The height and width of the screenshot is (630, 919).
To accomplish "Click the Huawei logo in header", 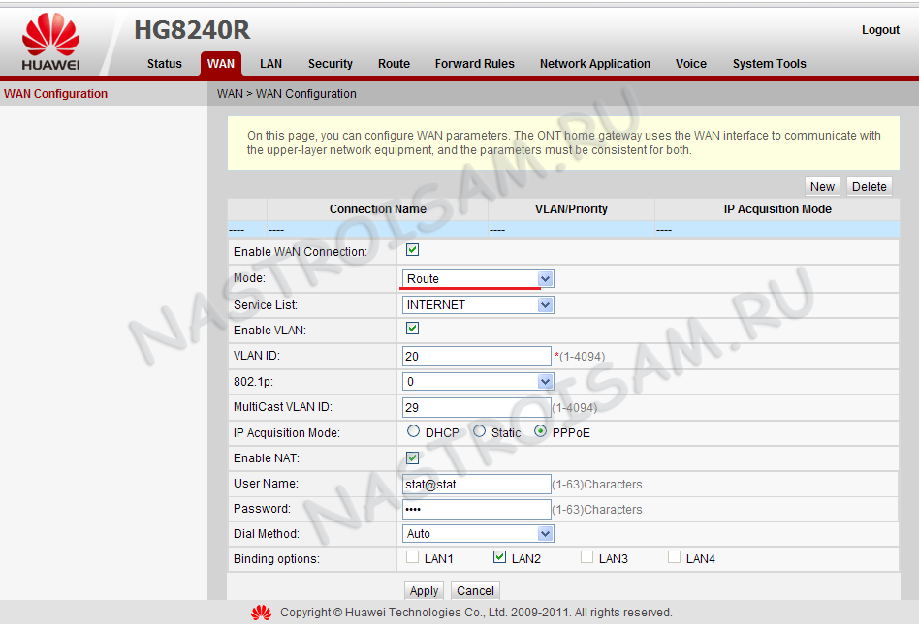I will pos(50,44).
